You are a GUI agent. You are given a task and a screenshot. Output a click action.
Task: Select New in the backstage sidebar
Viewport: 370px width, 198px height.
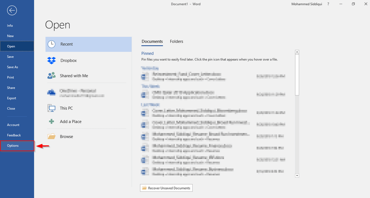(x=17, y=36)
